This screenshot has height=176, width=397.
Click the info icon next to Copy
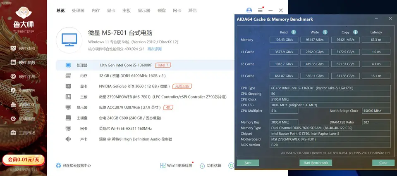[356, 32]
